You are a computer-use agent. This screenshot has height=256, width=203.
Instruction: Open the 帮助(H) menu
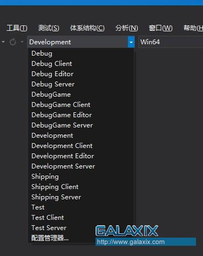click(193, 28)
